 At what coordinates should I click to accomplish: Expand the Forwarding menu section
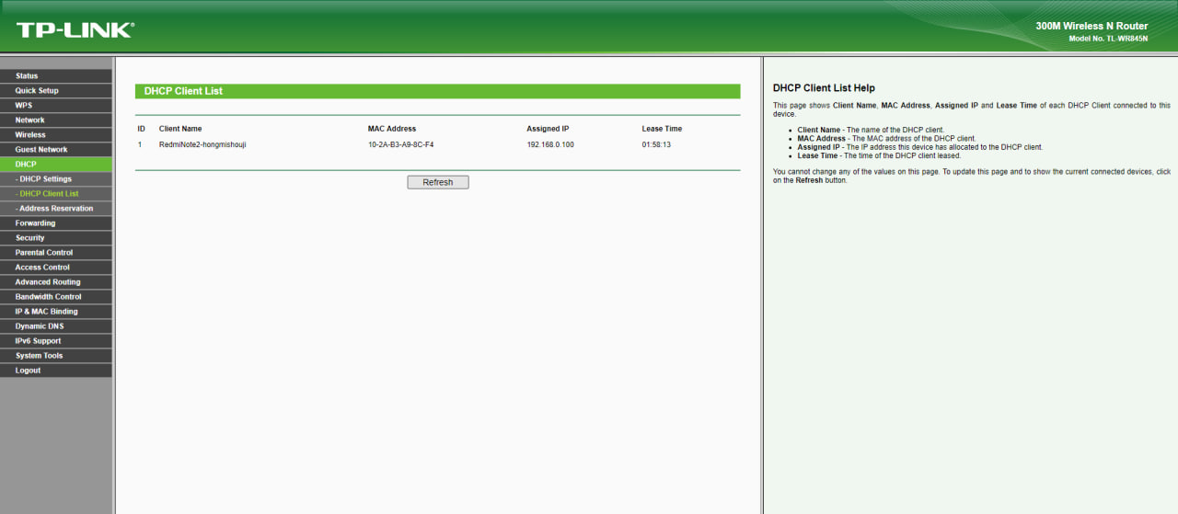pyautogui.click(x=35, y=223)
